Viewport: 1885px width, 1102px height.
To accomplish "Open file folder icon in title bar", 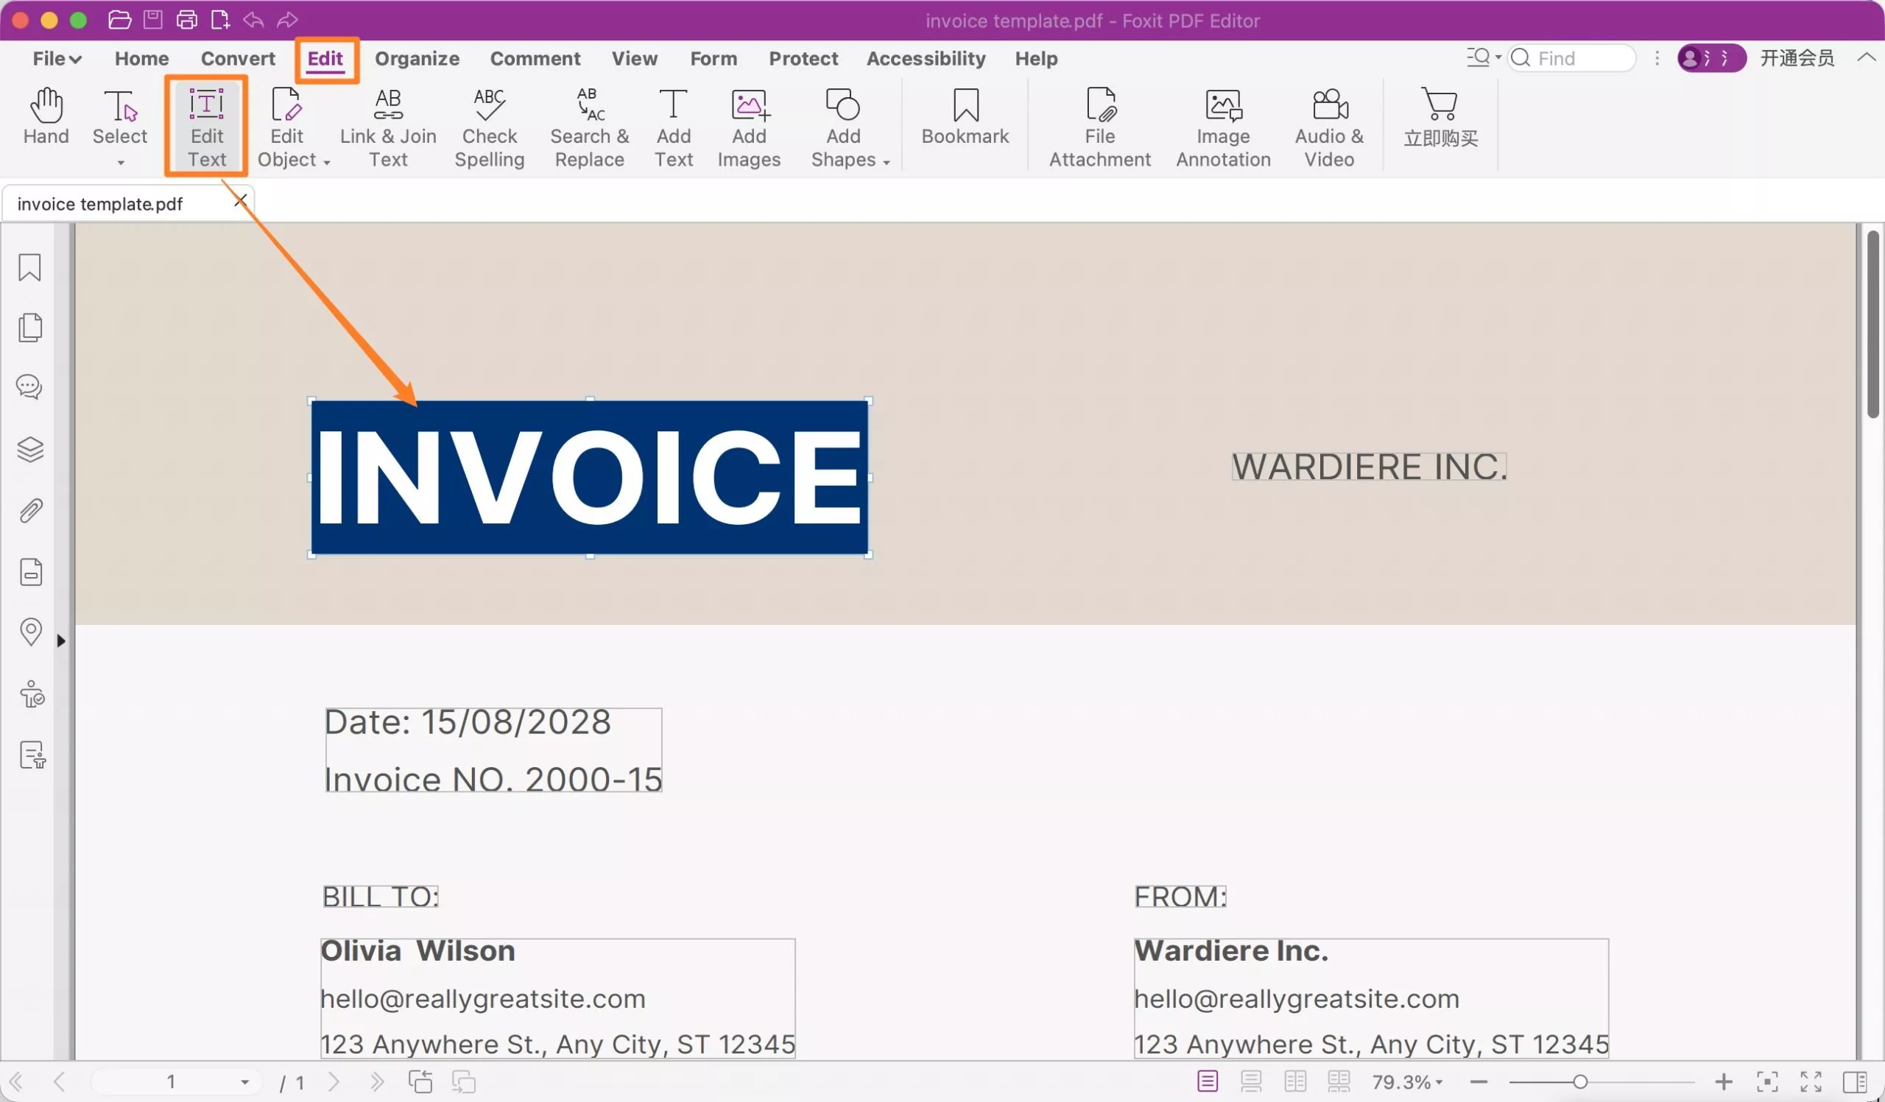I will (x=120, y=20).
